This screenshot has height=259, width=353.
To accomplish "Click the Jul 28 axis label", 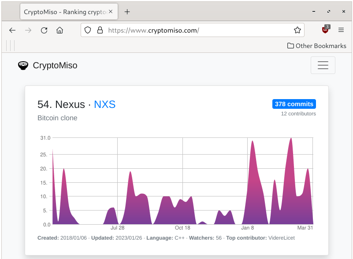I will (x=117, y=228).
